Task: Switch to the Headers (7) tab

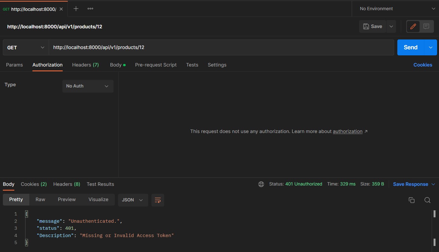Action: [x=85, y=65]
